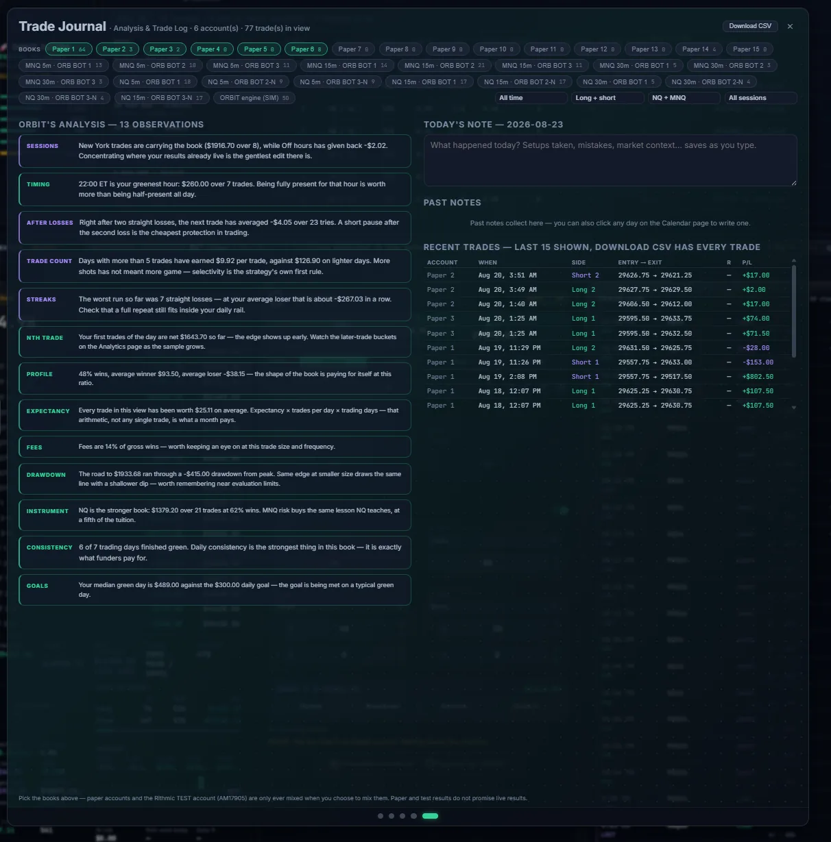Select the MNQ 30m · ORB BOT 3 chip
The height and width of the screenshot is (842, 831).
[x=63, y=82]
